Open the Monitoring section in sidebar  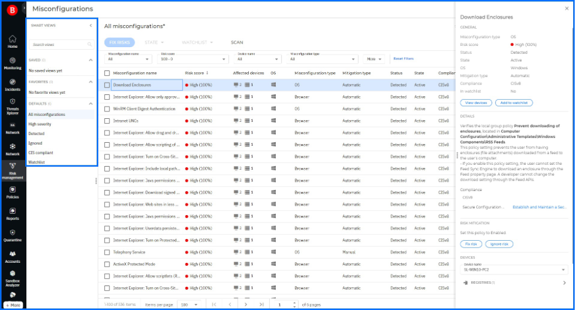pos(12,63)
